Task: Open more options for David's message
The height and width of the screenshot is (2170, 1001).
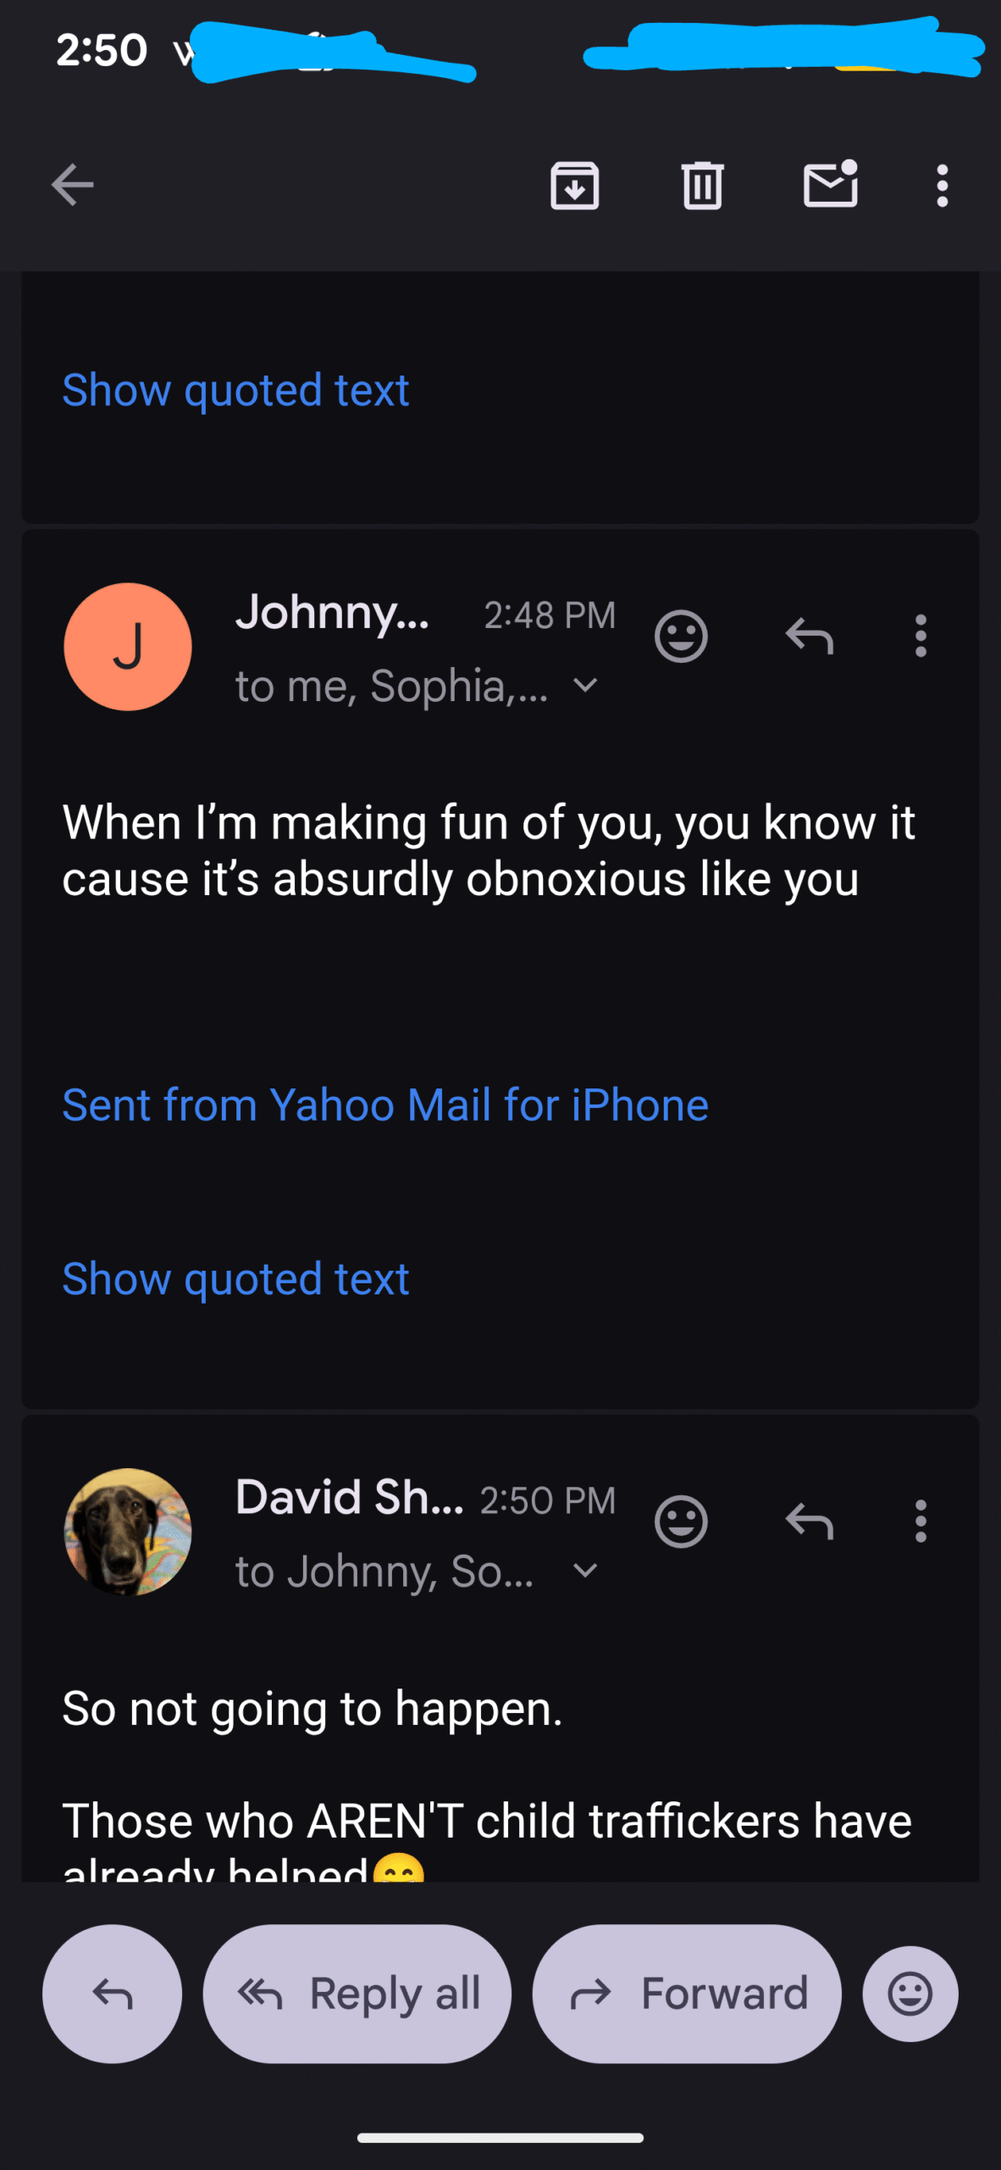Action: click(x=921, y=1522)
